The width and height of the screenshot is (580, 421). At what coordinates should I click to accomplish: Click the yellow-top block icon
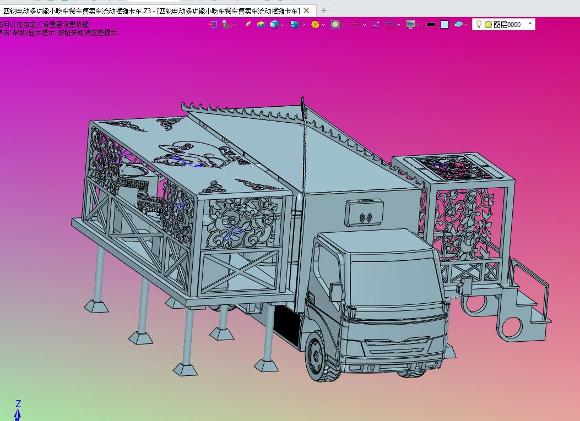point(261,24)
